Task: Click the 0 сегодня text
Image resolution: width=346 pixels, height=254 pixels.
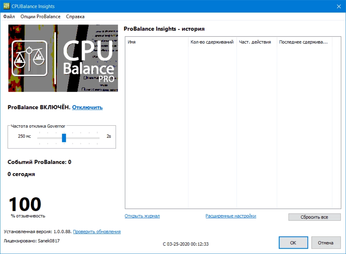Action: tap(21, 174)
